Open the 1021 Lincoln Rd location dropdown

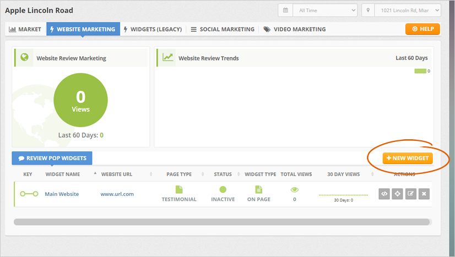407,10
